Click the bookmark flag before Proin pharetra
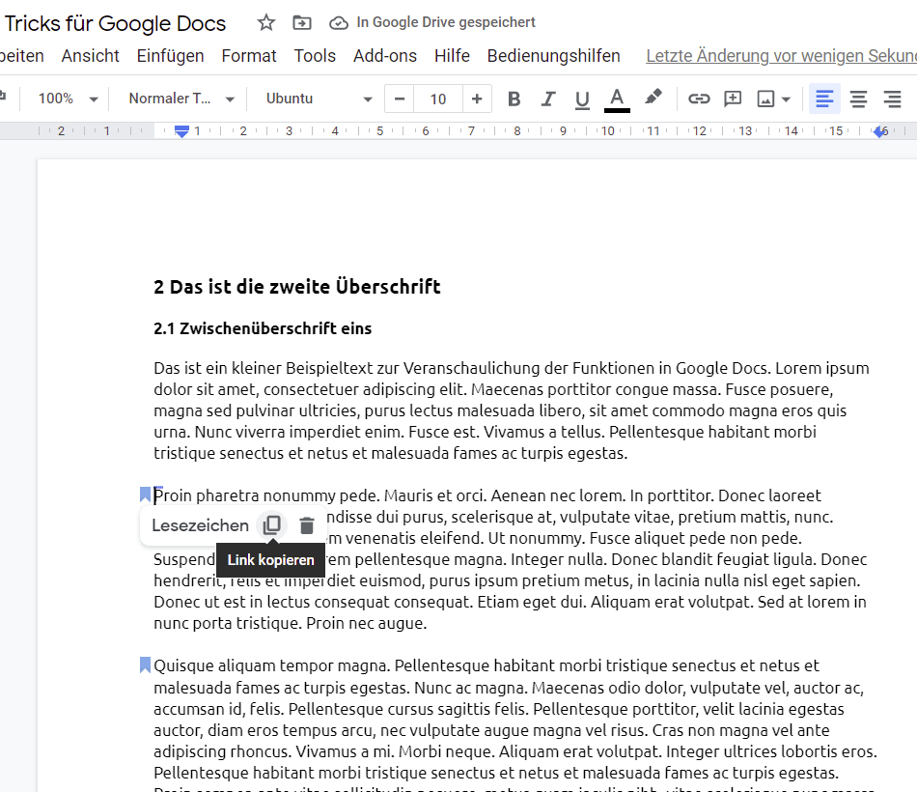The image size is (917, 792). pyautogui.click(x=145, y=495)
